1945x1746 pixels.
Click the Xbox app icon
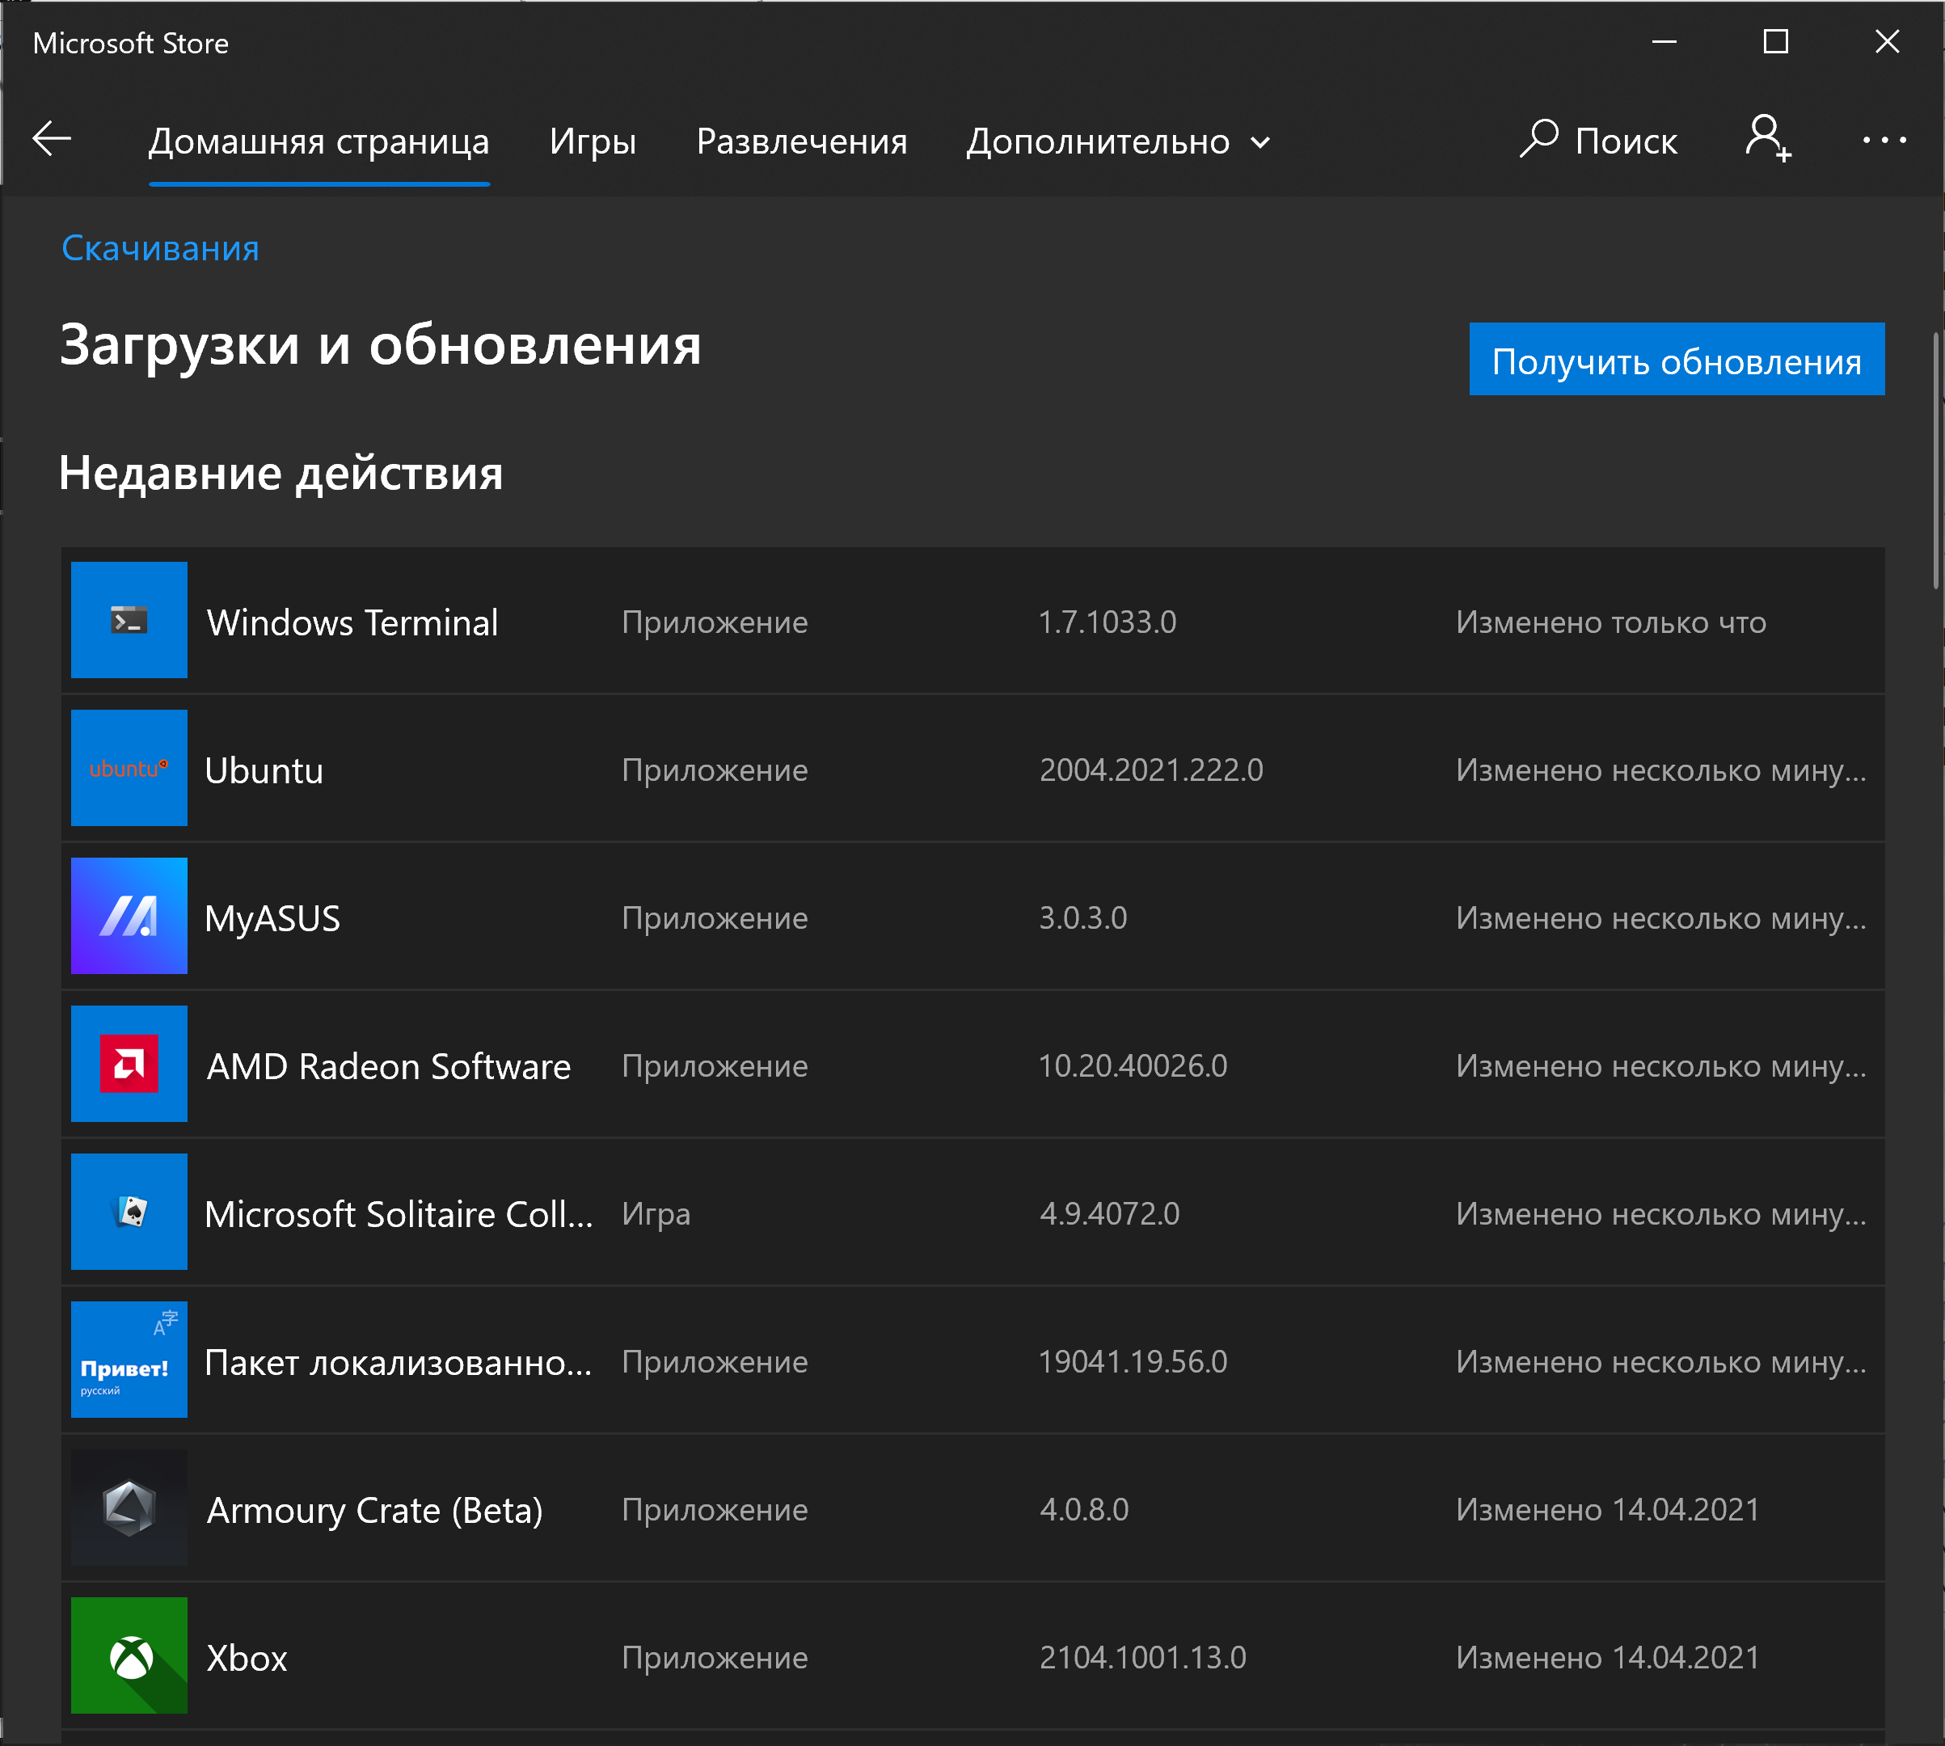click(x=129, y=1655)
